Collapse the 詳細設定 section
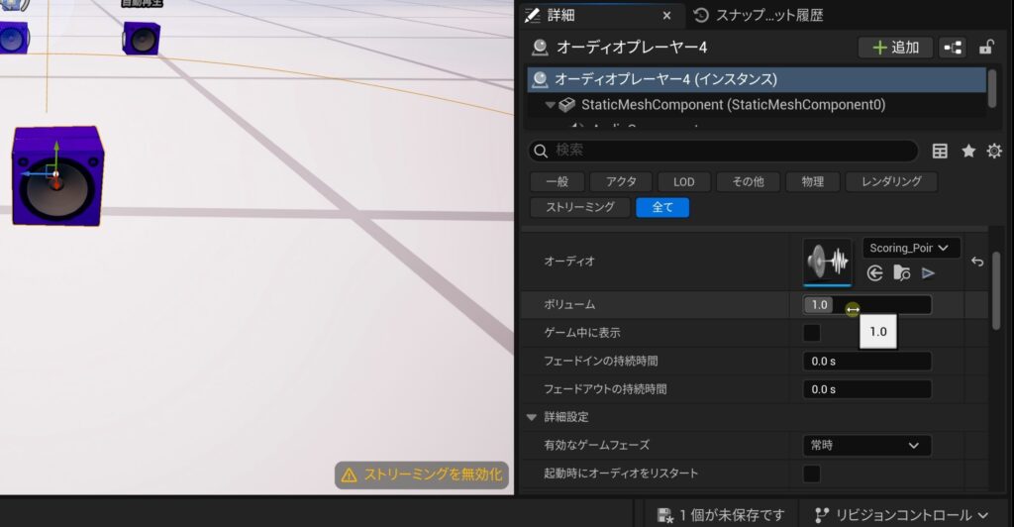The width and height of the screenshot is (1014, 527). click(x=532, y=417)
